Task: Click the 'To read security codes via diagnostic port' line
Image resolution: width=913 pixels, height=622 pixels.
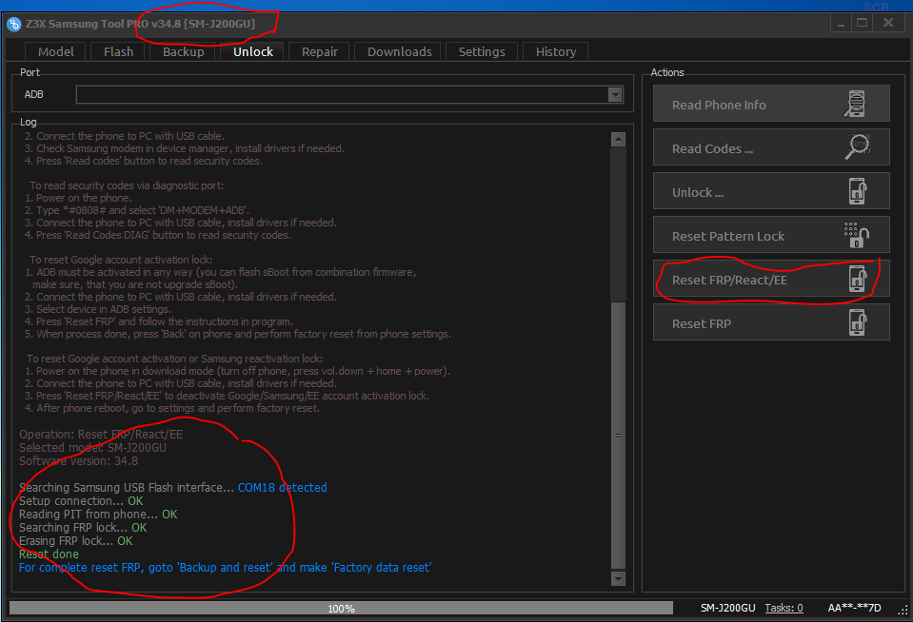Action: tap(127, 185)
